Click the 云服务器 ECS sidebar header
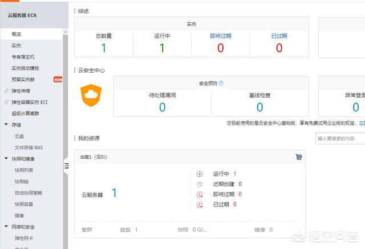Viewport: 365px width, 249px height. pyautogui.click(x=22, y=15)
